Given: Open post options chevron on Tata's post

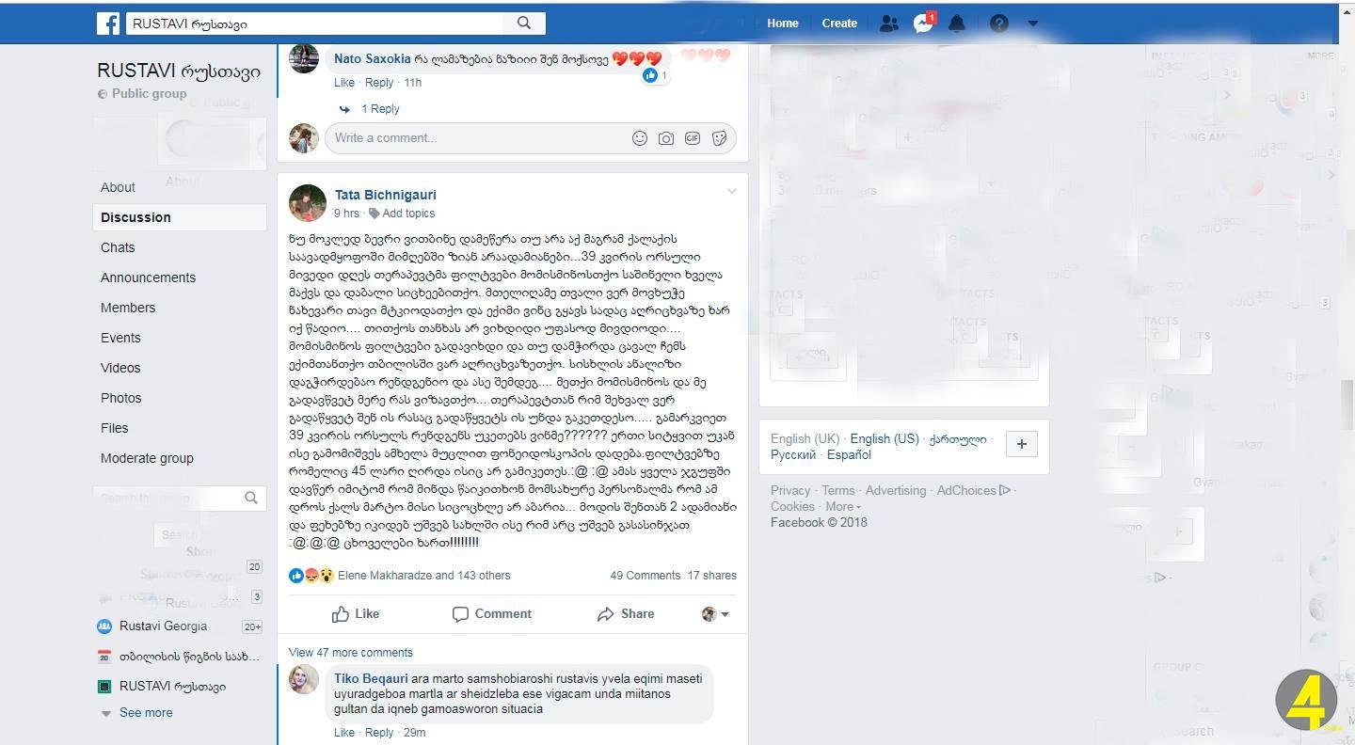Looking at the screenshot, I should click(732, 191).
